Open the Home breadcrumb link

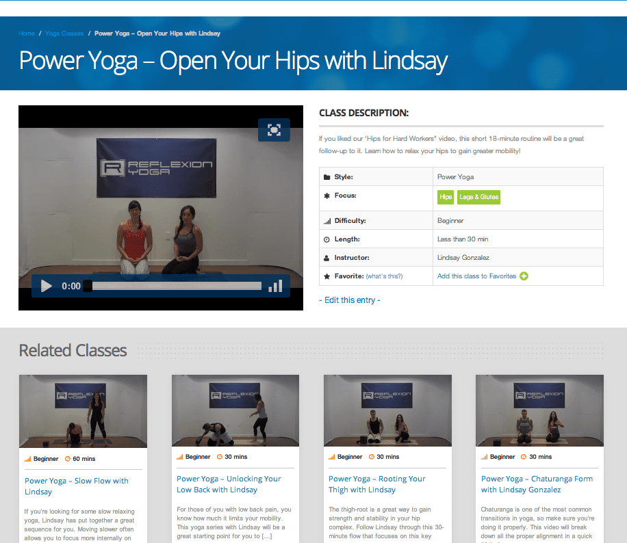point(27,34)
